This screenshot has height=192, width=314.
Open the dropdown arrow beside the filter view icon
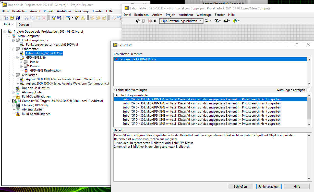click(72, 18)
